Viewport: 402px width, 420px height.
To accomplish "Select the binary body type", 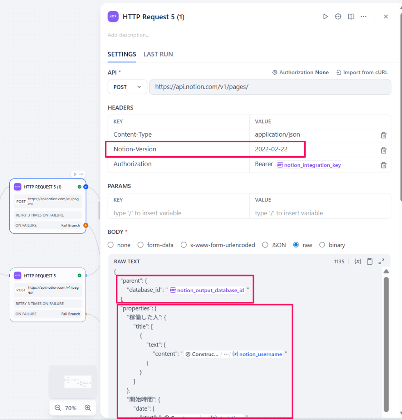I will point(323,245).
